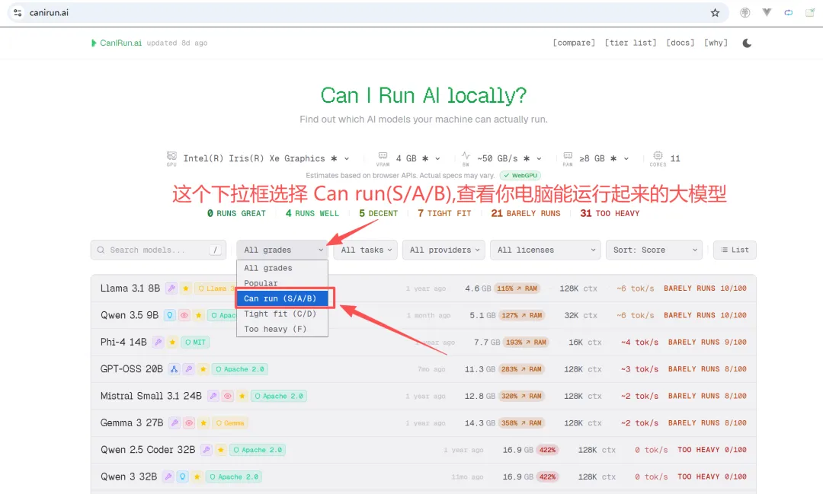823x494 pixels.
Task: Click the star icon on Phi-4 14B row
Action: click(x=172, y=343)
